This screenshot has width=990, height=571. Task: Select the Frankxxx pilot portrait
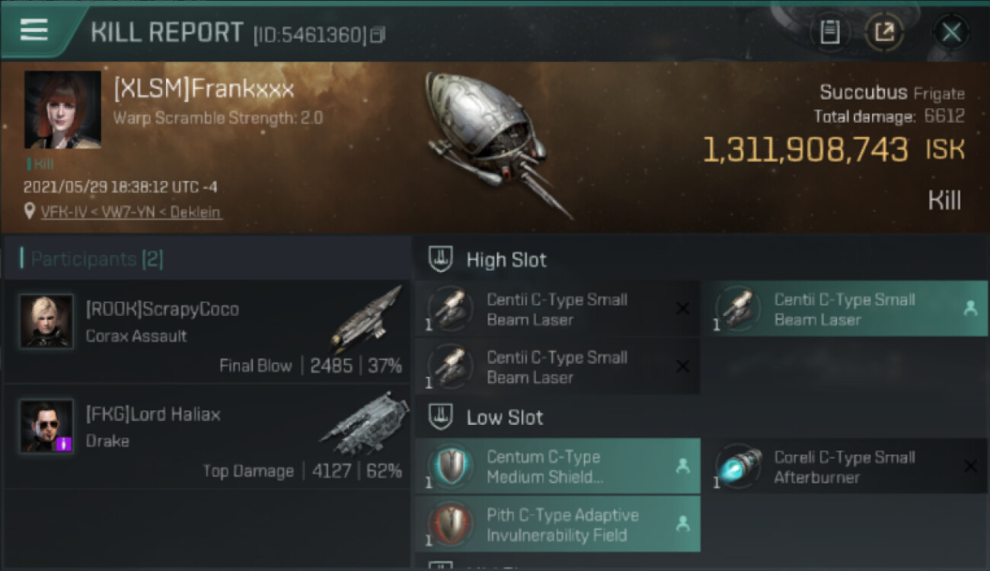coord(62,110)
